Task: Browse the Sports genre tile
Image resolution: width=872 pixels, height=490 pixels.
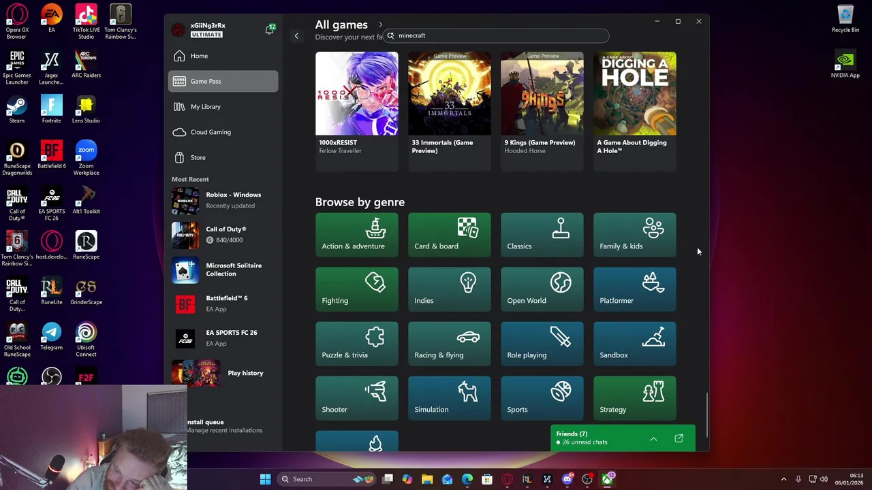Action: tap(542, 398)
